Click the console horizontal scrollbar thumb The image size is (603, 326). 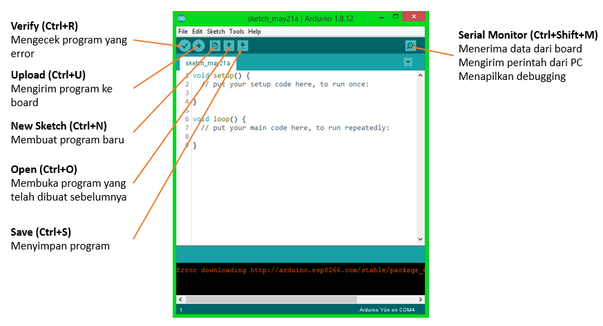pos(271,299)
